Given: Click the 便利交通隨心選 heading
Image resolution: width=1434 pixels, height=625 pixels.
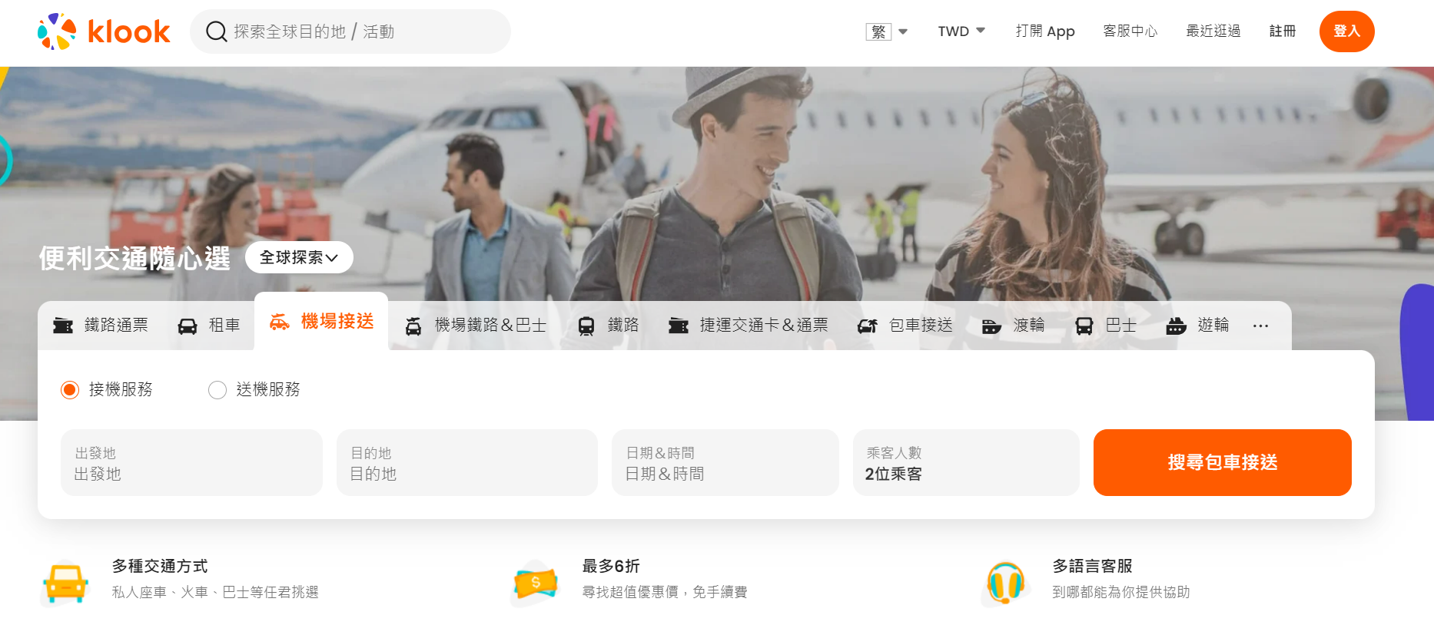Looking at the screenshot, I should pyautogui.click(x=134, y=258).
